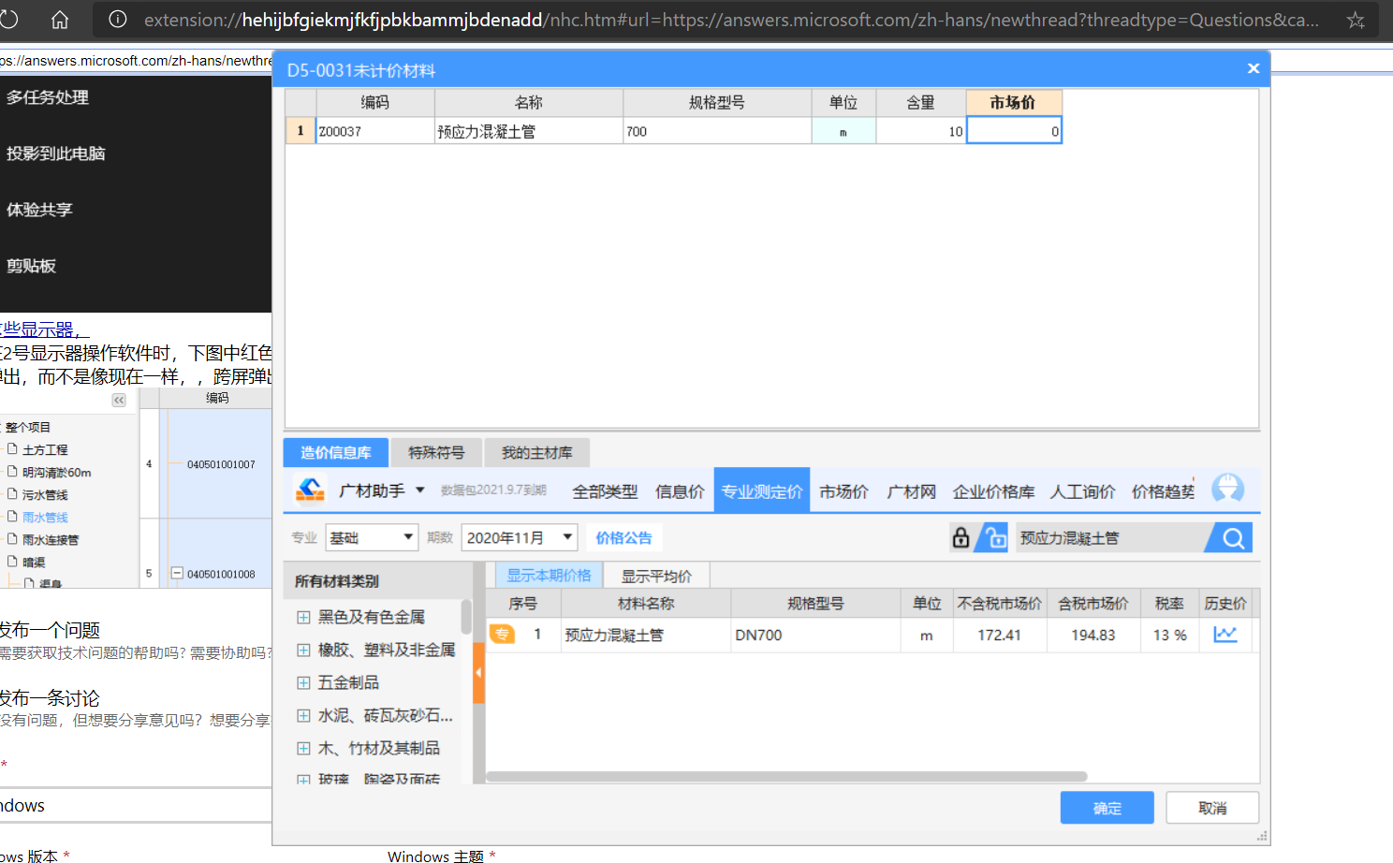Image resolution: width=1393 pixels, height=863 pixels.
Task: Expand the 黑色及有色金属 category
Action: click(x=303, y=617)
